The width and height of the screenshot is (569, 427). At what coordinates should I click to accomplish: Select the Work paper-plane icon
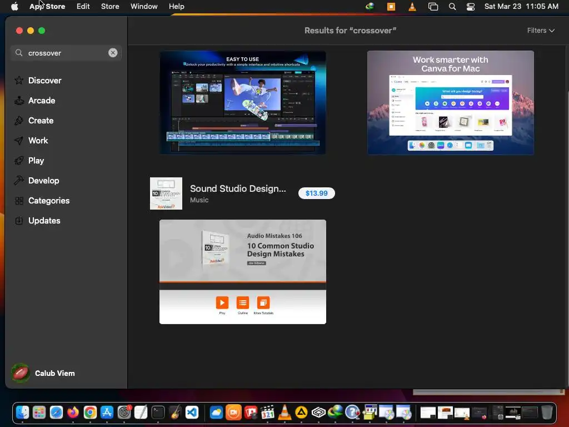coord(19,140)
